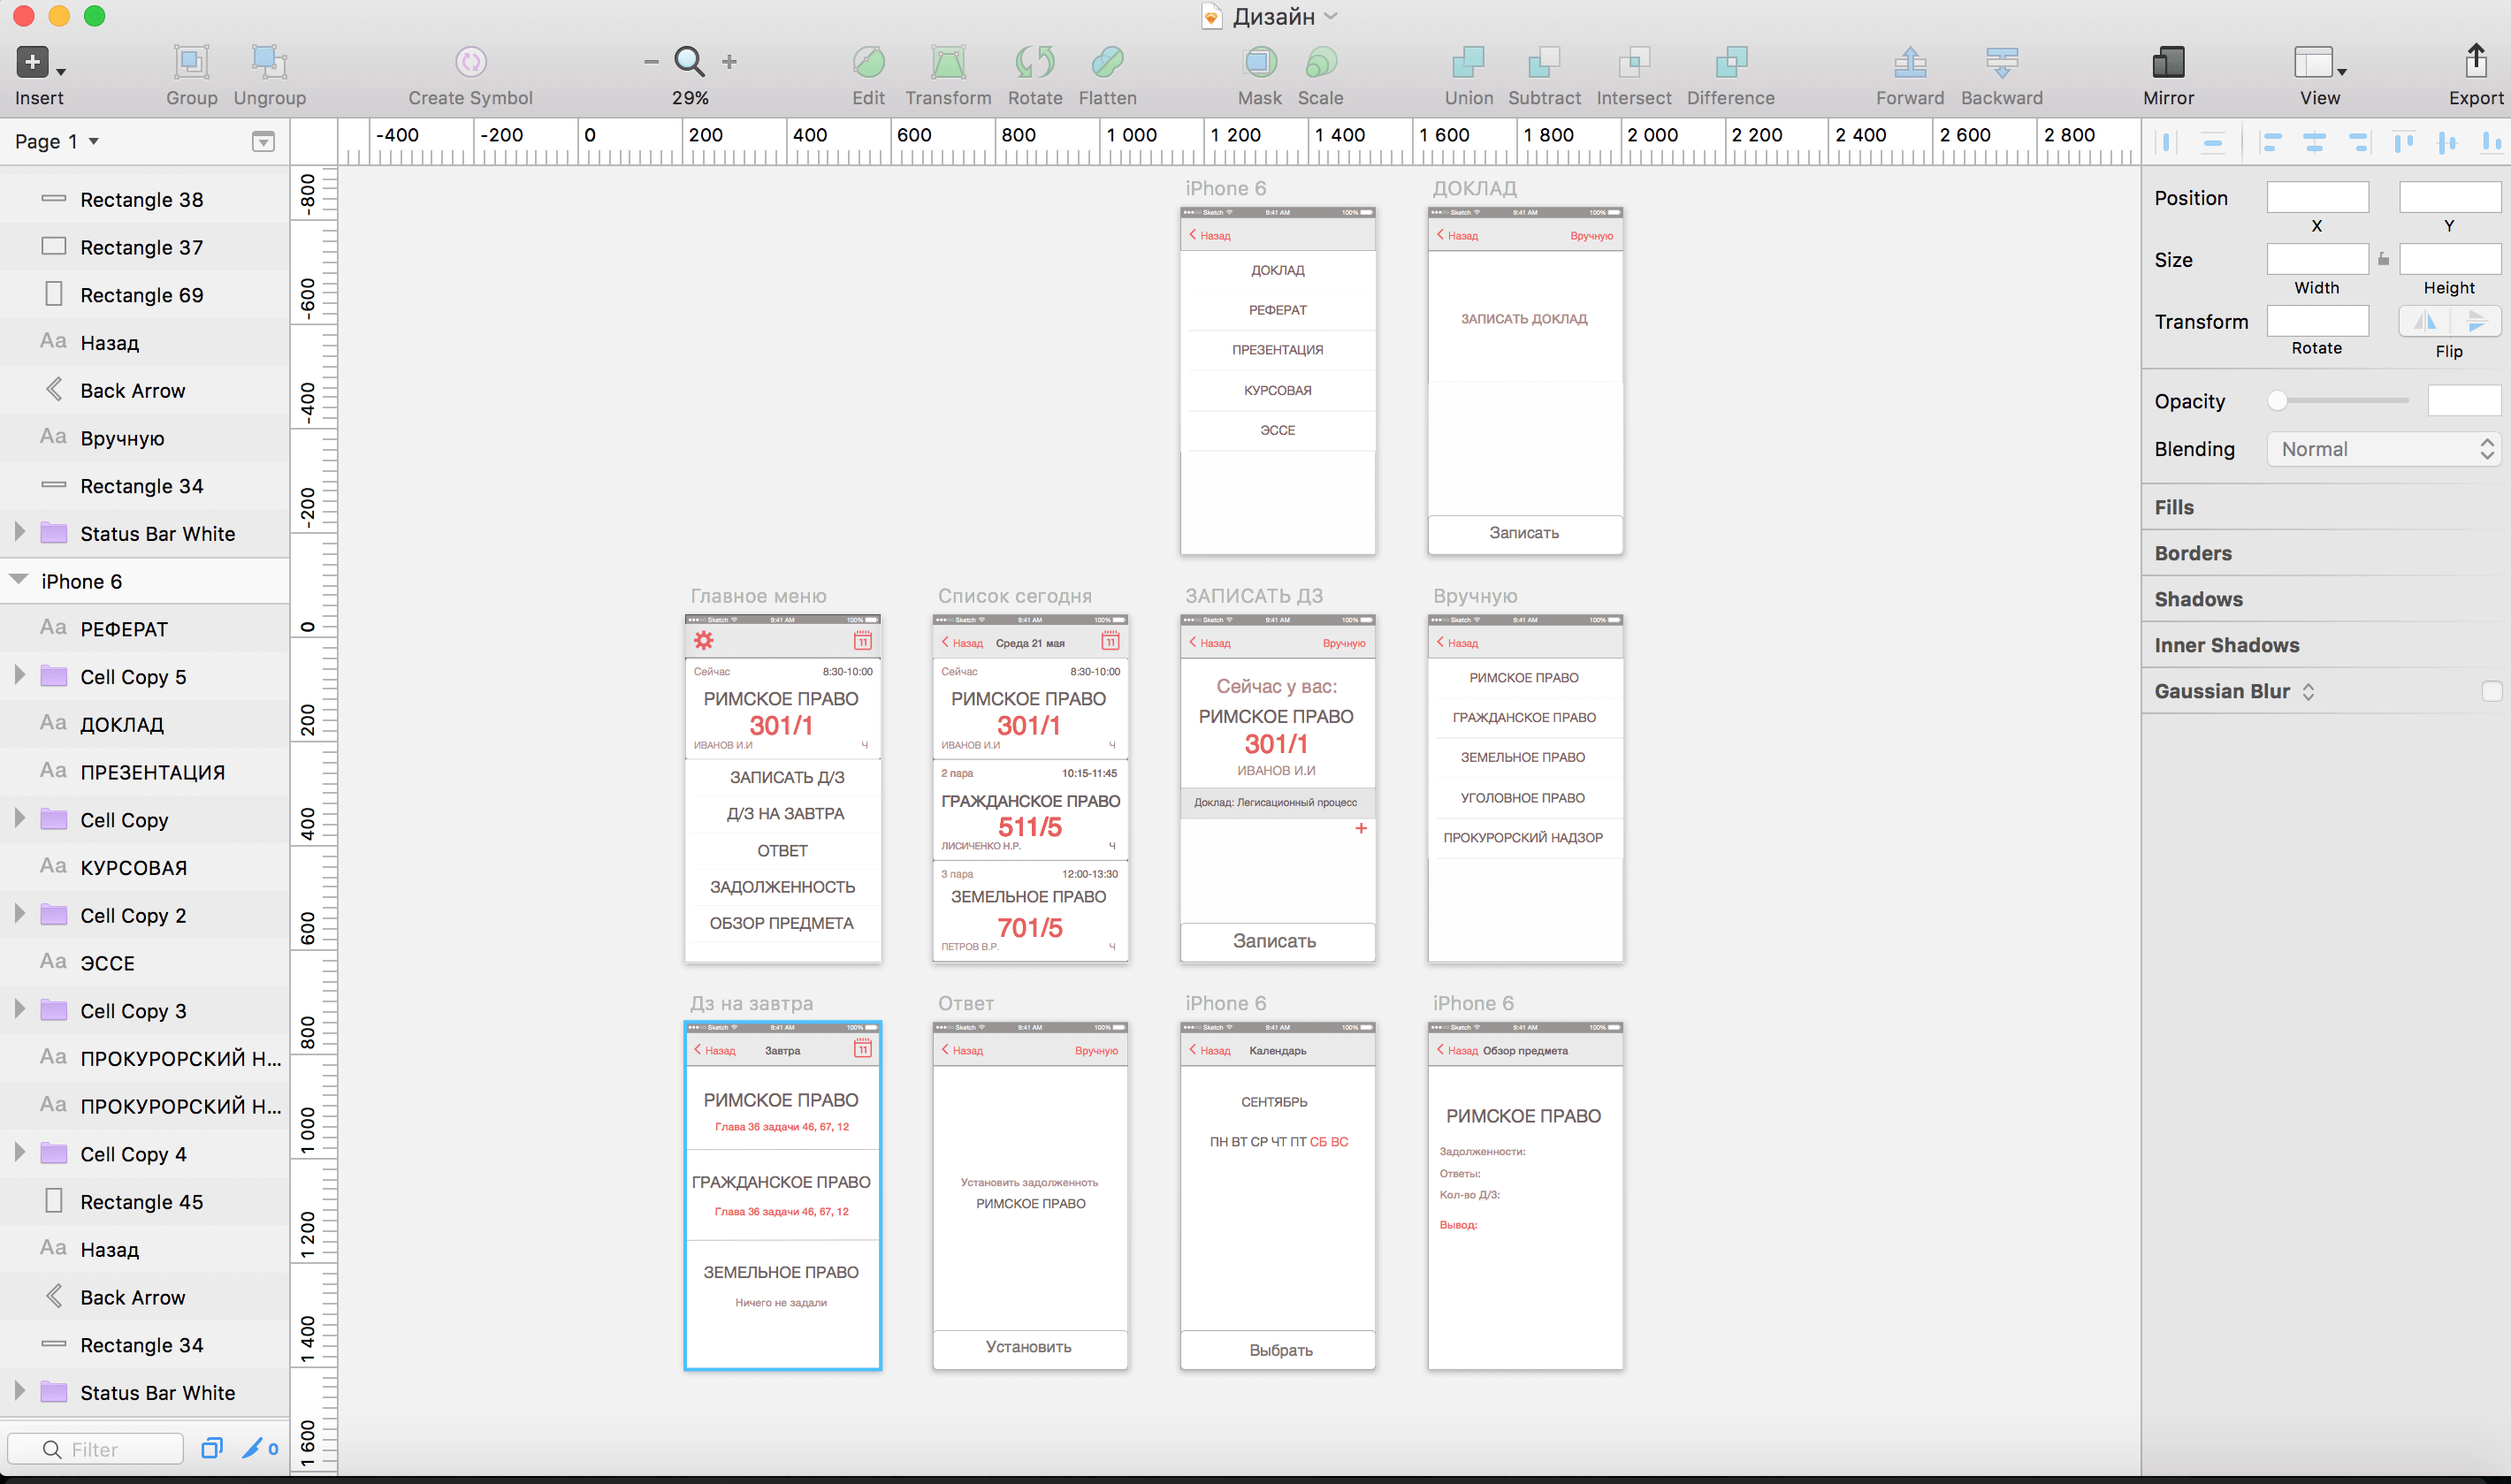Open the Shadows section
This screenshot has height=1484, width=2511.
(x=2198, y=599)
